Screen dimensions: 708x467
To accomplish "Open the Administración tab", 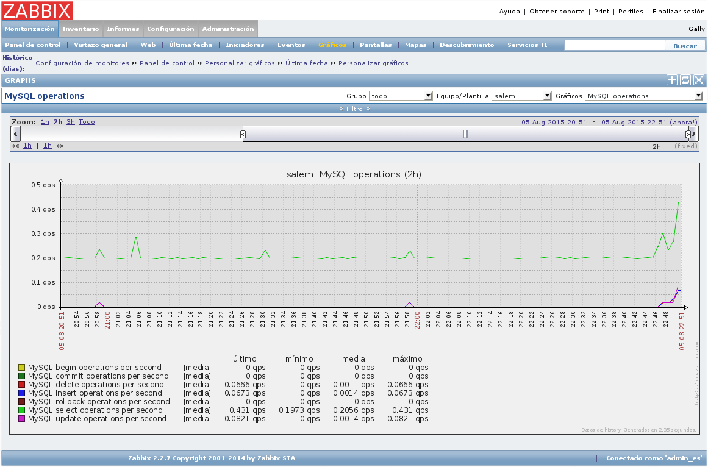I will (228, 29).
